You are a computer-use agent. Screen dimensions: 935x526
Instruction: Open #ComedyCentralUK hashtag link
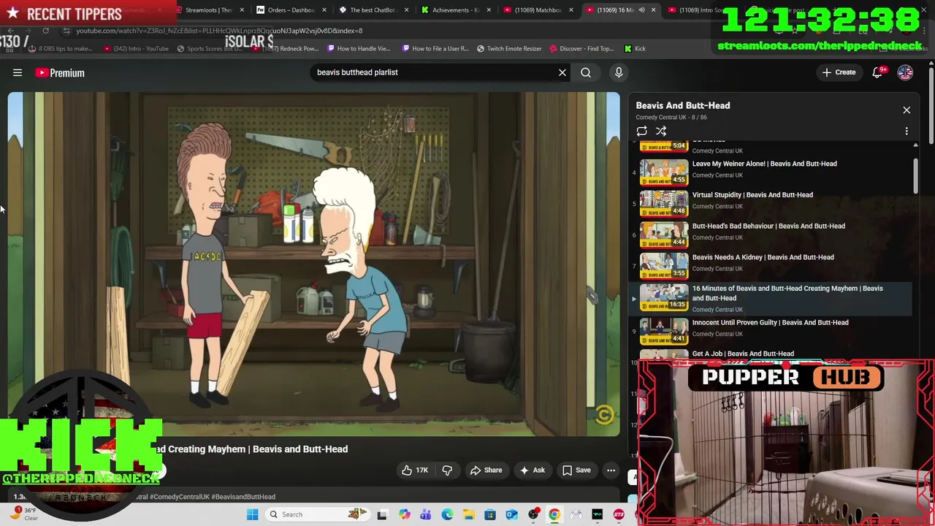(x=178, y=497)
